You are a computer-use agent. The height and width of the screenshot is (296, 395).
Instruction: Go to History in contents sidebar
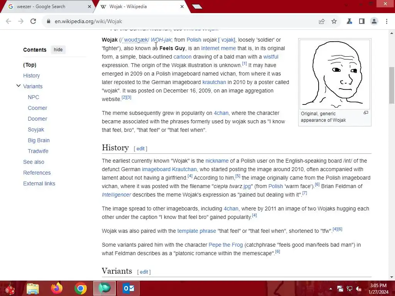32,76
